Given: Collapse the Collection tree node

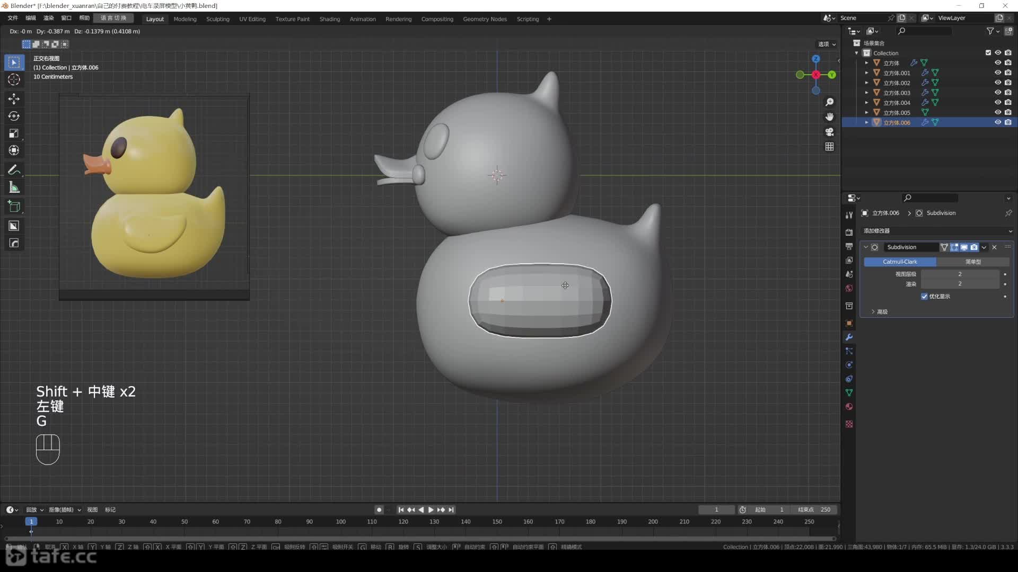Looking at the screenshot, I should pos(856,53).
